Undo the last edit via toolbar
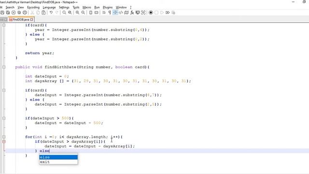Screen dimensions: 309x174 tap(51, 13)
